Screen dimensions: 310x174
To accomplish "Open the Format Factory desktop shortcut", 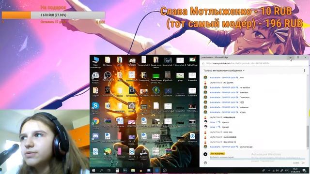I will point(95,78).
